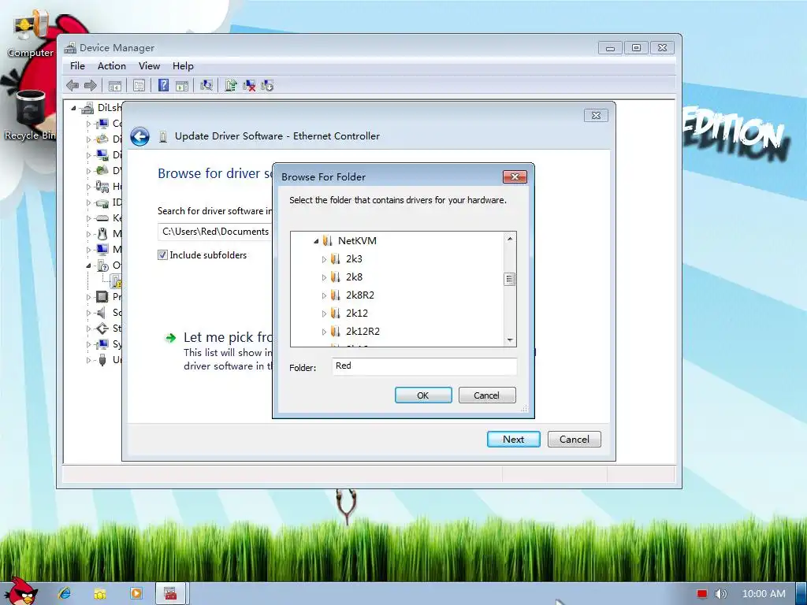This screenshot has height=605, width=807.
Task: Click the Folder name input field
Action: [424, 366]
